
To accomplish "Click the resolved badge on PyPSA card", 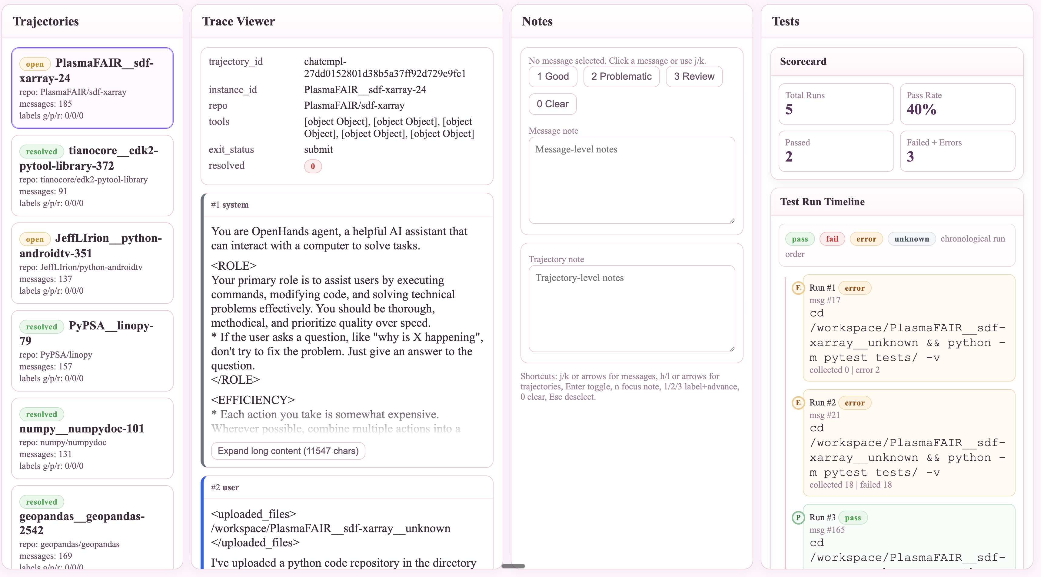I will tap(42, 327).
